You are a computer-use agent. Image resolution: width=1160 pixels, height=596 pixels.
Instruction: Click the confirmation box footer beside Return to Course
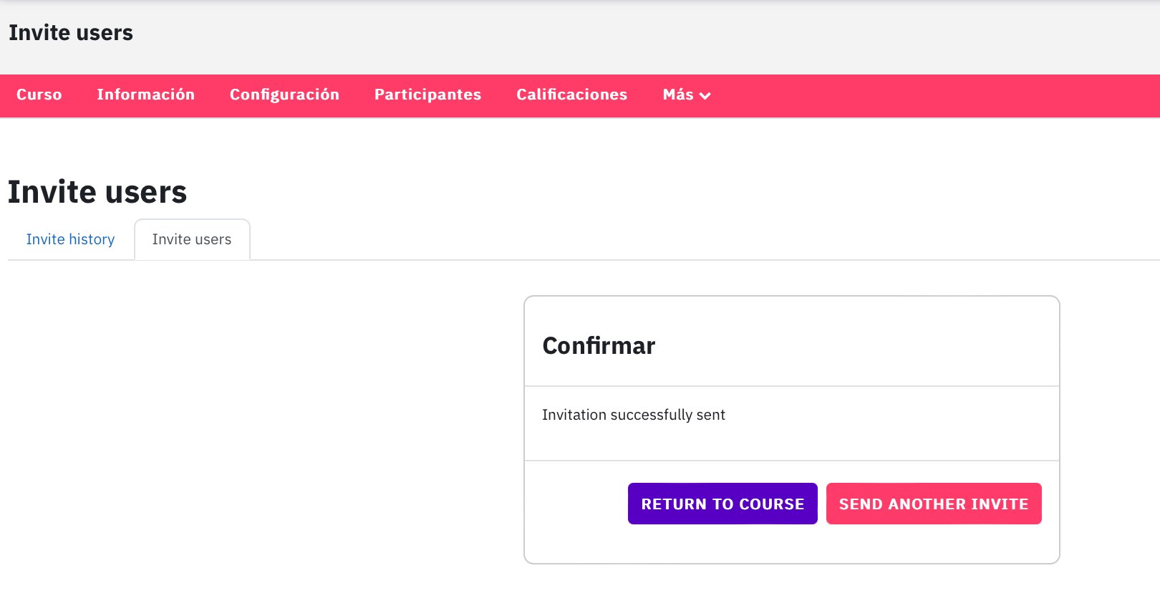(576, 504)
